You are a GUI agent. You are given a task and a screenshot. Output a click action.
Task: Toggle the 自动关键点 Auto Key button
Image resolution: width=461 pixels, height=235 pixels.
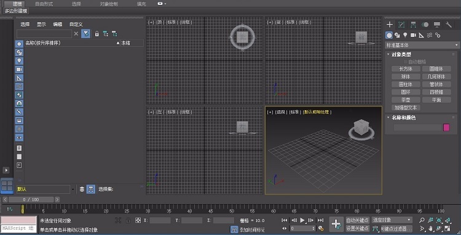pyautogui.click(x=358, y=220)
